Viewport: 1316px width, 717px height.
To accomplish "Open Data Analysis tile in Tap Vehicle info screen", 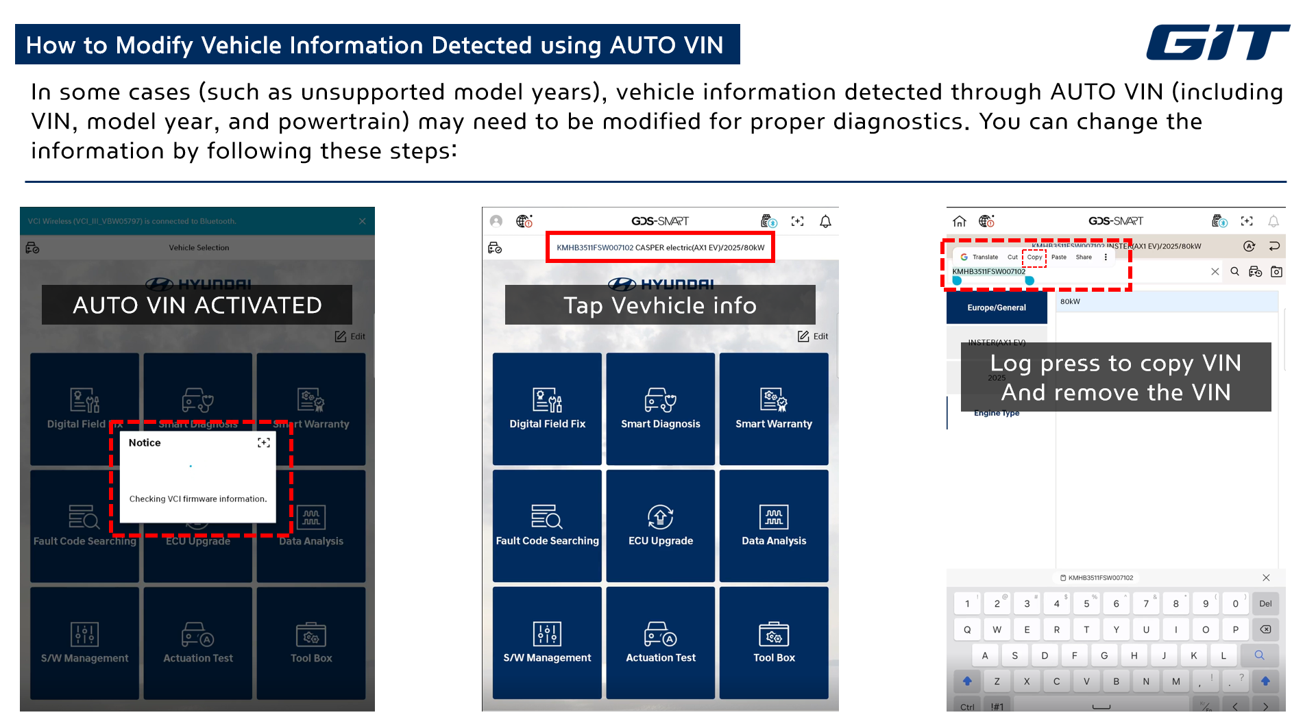I will 774,526.
